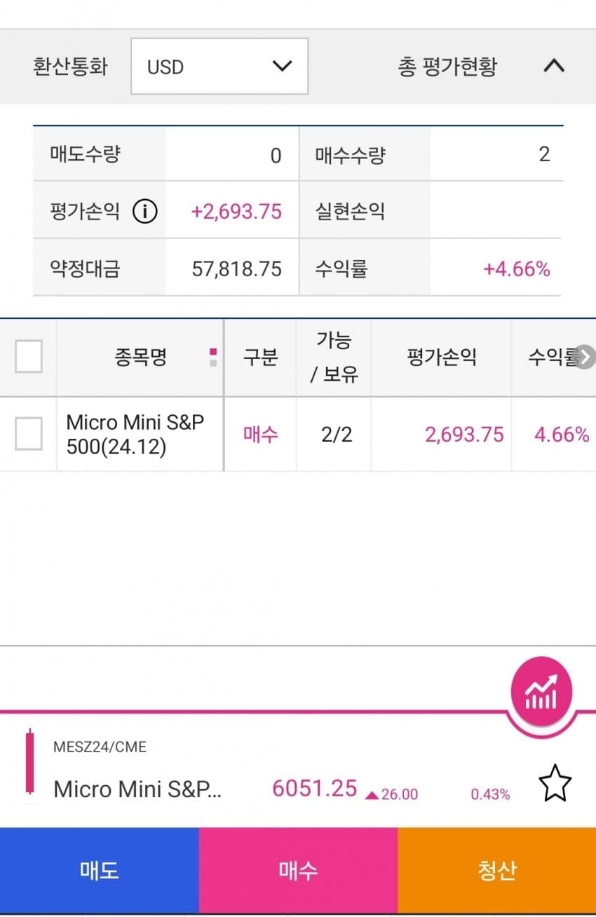The image size is (596, 917).
Task: Open the pink chart floating icon
Action: (x=541, y=692)
